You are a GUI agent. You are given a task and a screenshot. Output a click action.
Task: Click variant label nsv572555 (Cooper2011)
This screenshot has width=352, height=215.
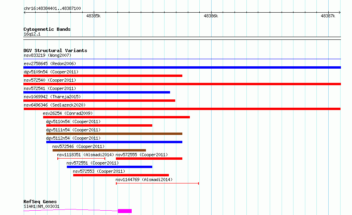tap(142, 155)
